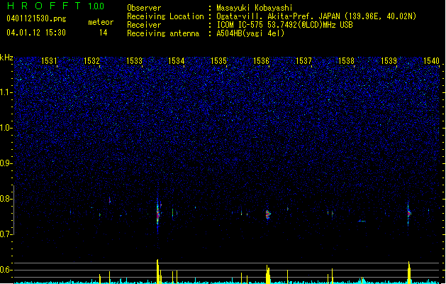Click the strong meteor echo before 1534
Viewport: 446px width, 284px height.
pyautogui.click(x=158, y=214)
